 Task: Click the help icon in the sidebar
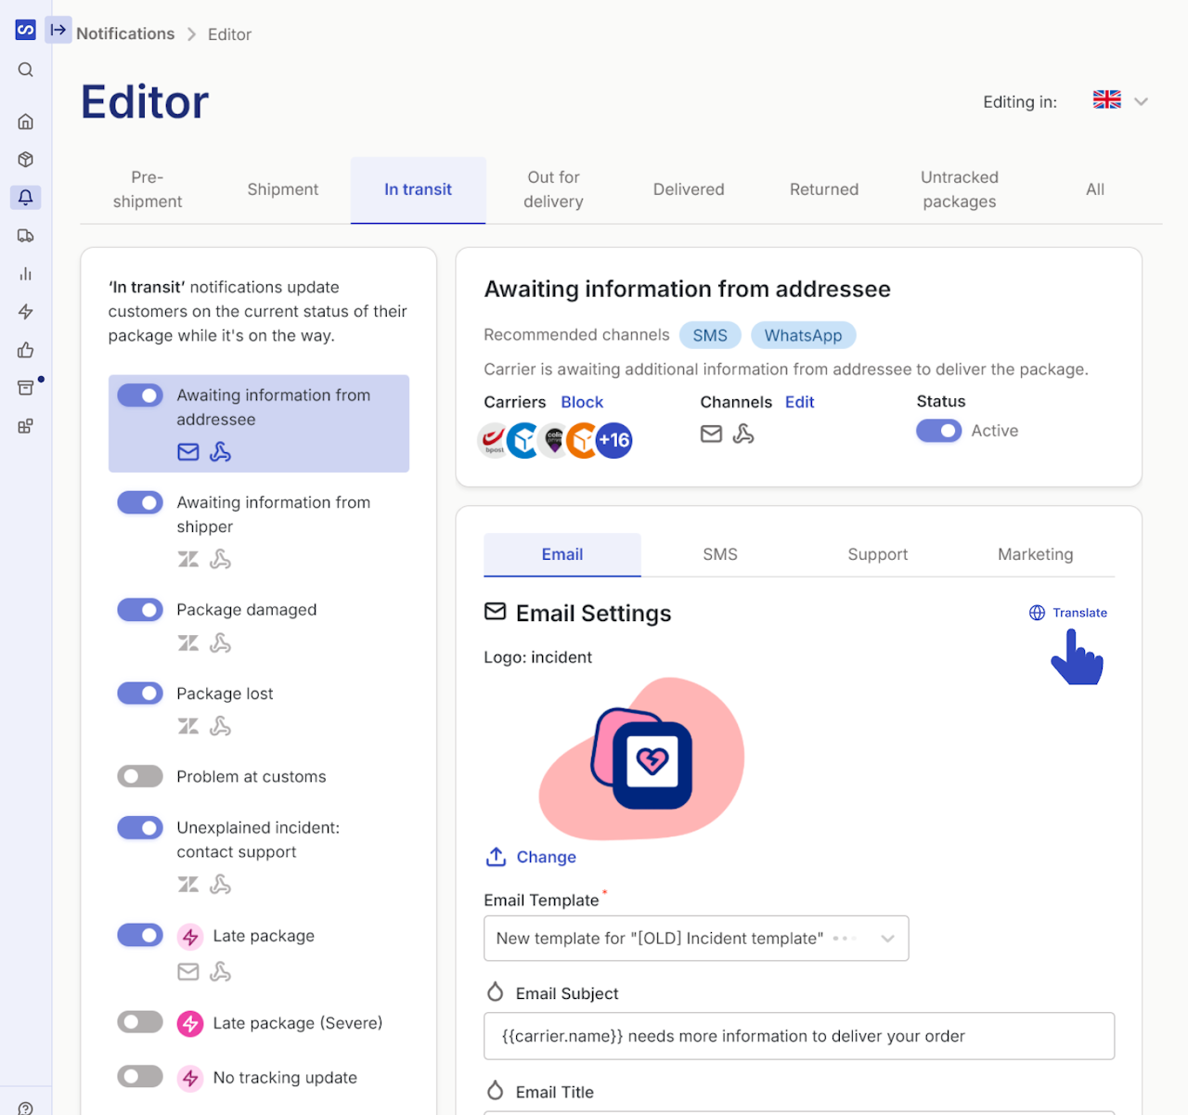coord(26,1108)
